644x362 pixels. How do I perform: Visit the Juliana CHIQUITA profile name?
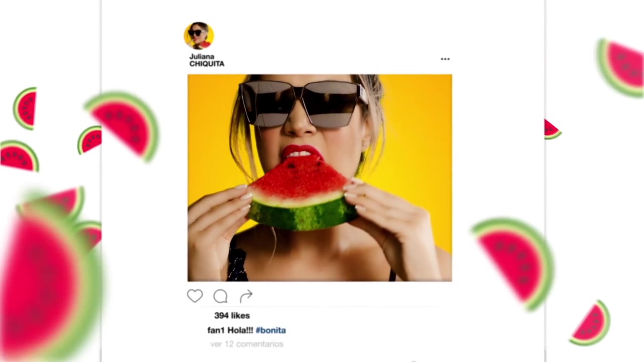pos(207,60)
